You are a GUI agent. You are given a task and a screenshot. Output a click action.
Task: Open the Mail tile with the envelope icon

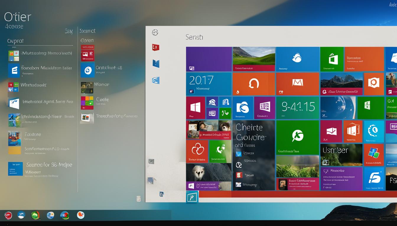pyautogui.click(x=297, y=84)
